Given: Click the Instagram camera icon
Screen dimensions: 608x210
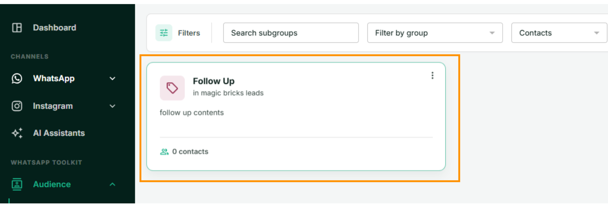Looking at the screenshot, I should [x=17, y=106].
